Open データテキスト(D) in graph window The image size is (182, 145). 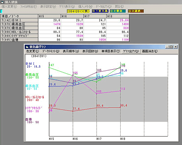click(x=51, y=51)
